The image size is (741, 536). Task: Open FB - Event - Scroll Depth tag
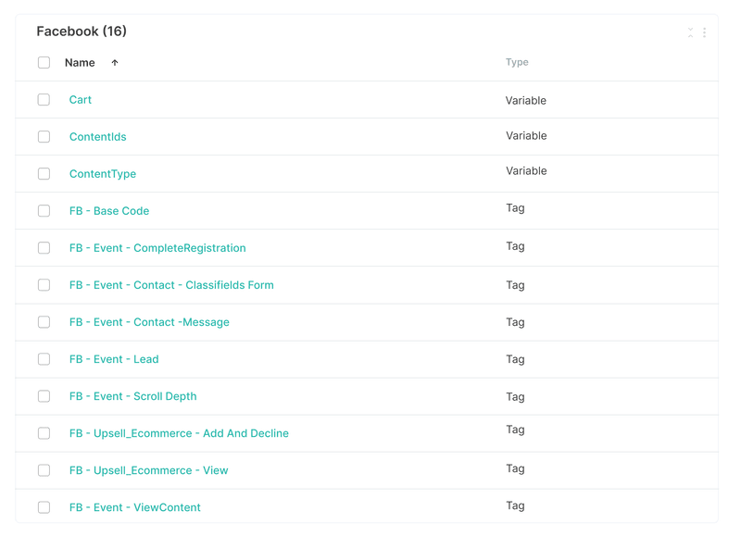click(x=132, y=396)
